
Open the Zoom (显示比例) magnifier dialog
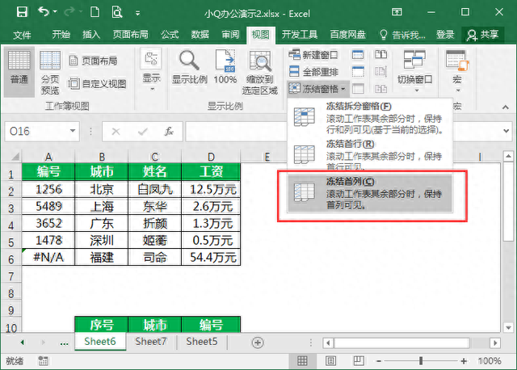(x=189, y=67)
